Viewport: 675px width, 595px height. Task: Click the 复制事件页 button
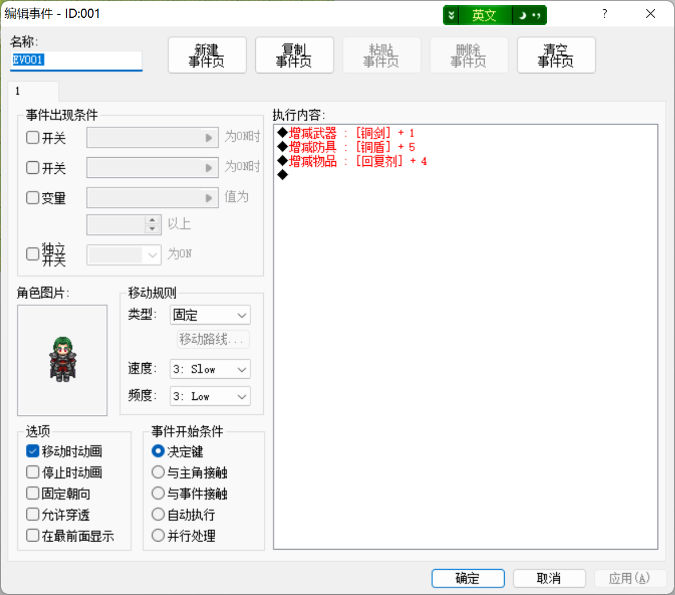(294, 55)
